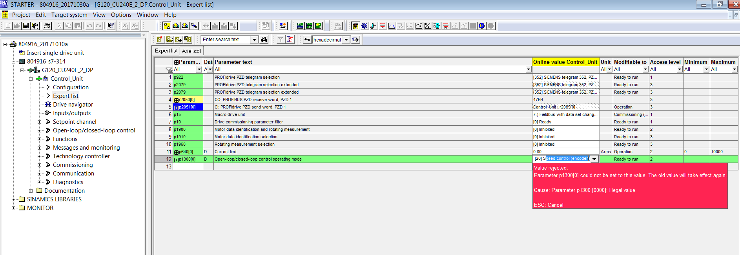The width and height of the screenshot is (740, 255).
Task: Expand the Setpoint channel tree node
Action: 39,122
